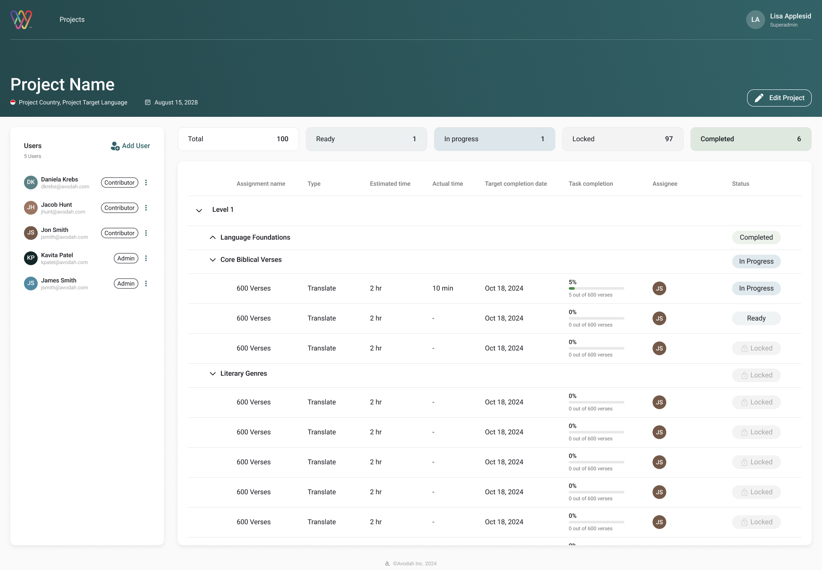Filter by the Completed status card
The image size is (822, 570).
click(751, 139)
